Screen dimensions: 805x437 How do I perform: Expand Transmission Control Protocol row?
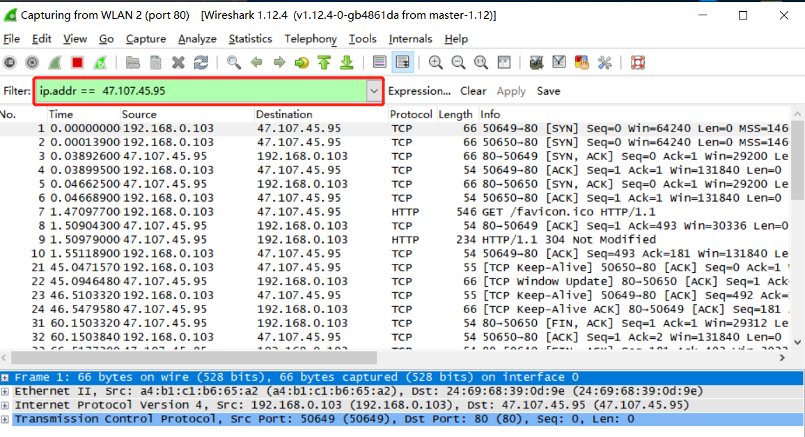(x=5, y=419)
